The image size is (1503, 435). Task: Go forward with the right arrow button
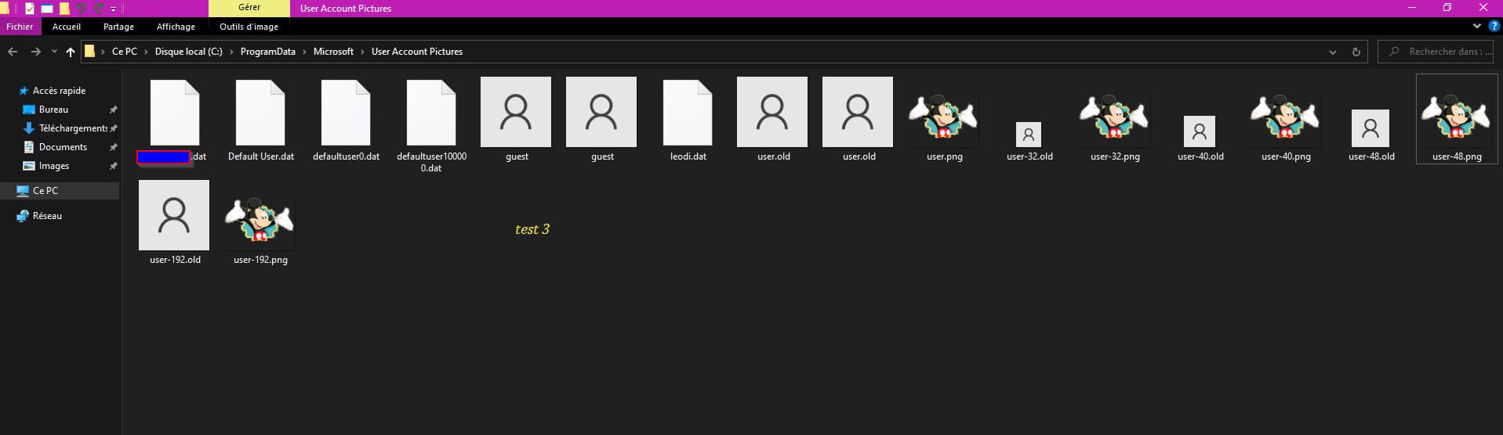(36, 52)
